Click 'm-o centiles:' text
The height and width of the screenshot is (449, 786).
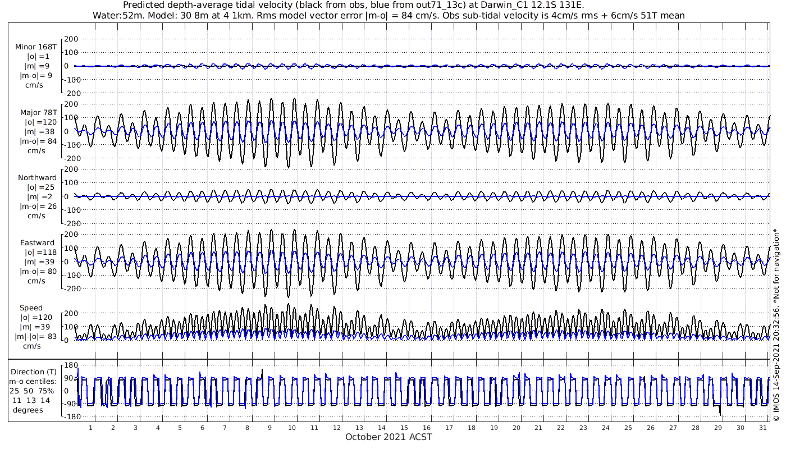pyautogui.click(x=33, y=382)
